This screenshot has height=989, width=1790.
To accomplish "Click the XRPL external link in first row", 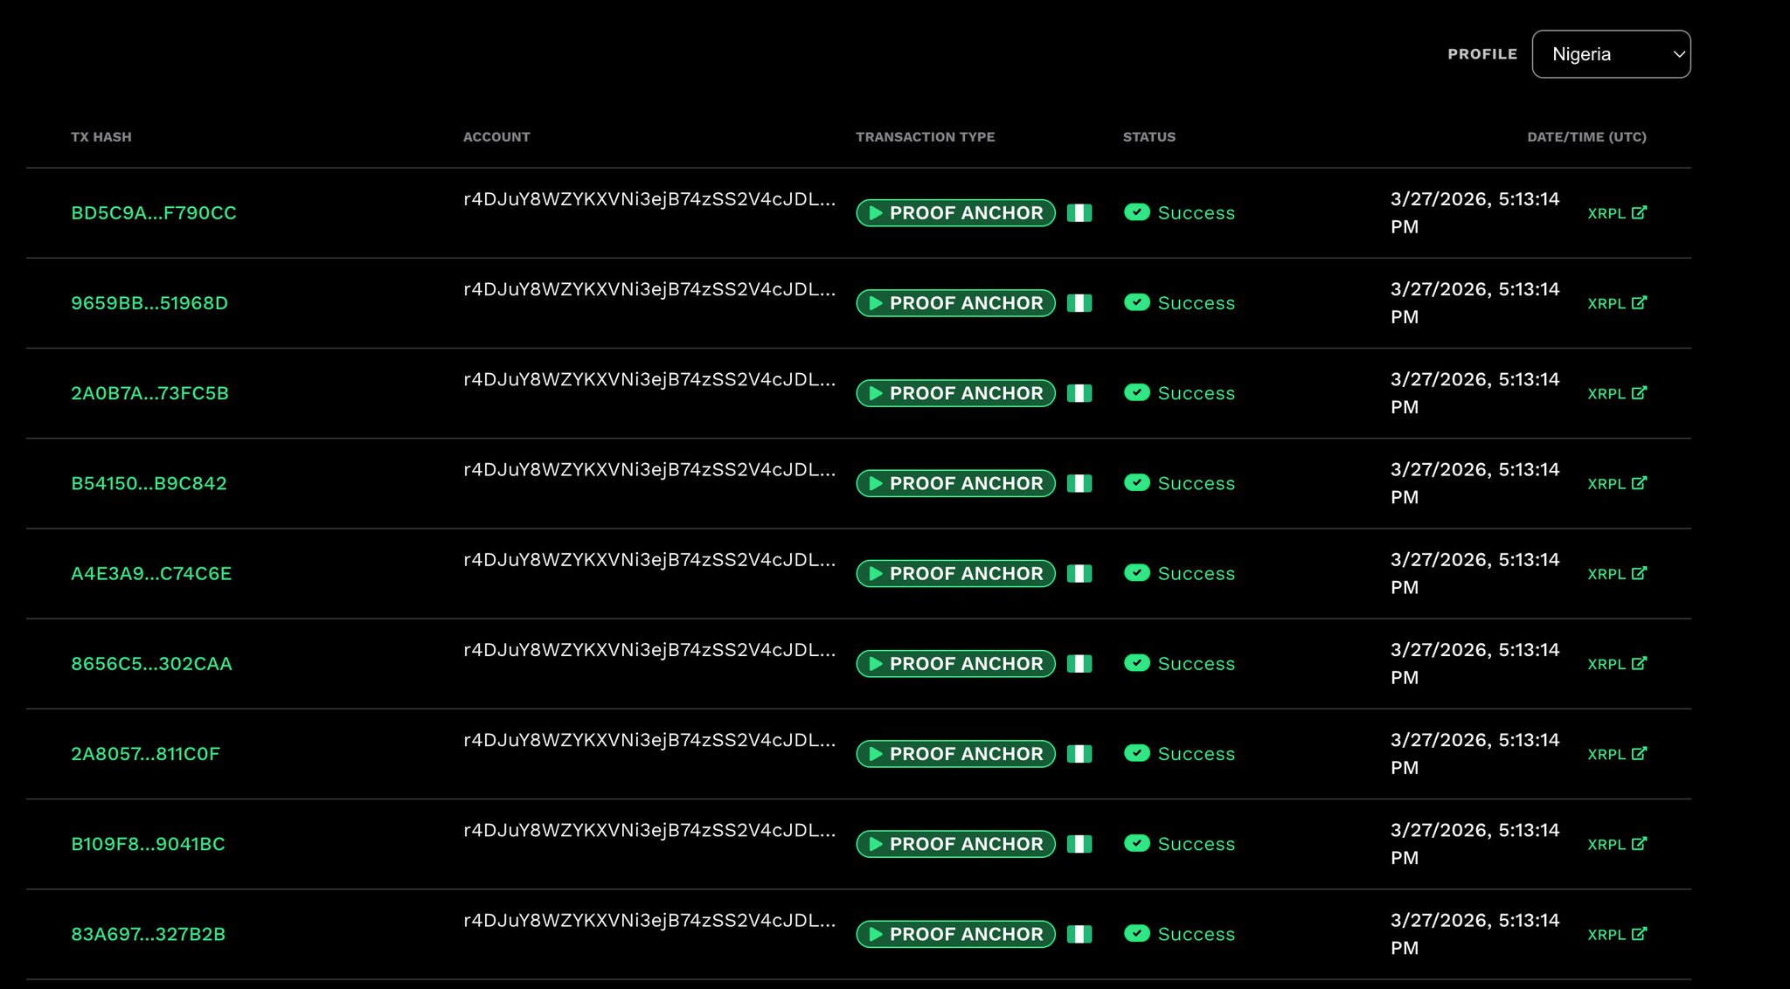I will 1617,213.
